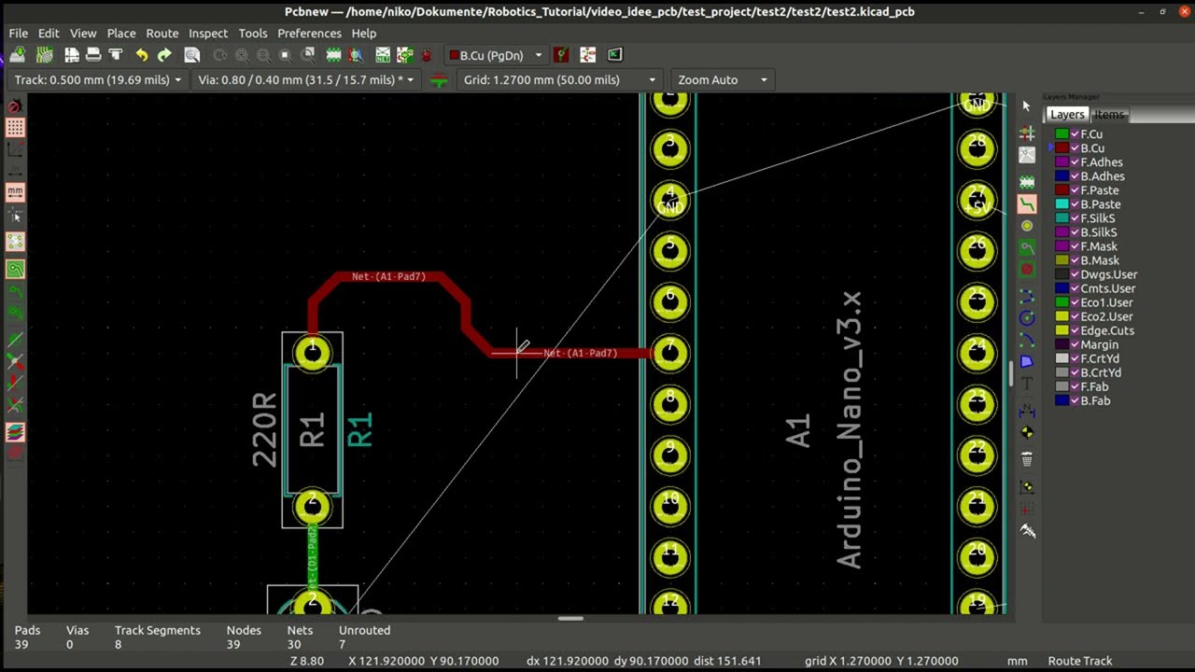The height and width of the screenshot is (672, 1195).
Task: Select the Add Via tool
Action: point(1027,226)
